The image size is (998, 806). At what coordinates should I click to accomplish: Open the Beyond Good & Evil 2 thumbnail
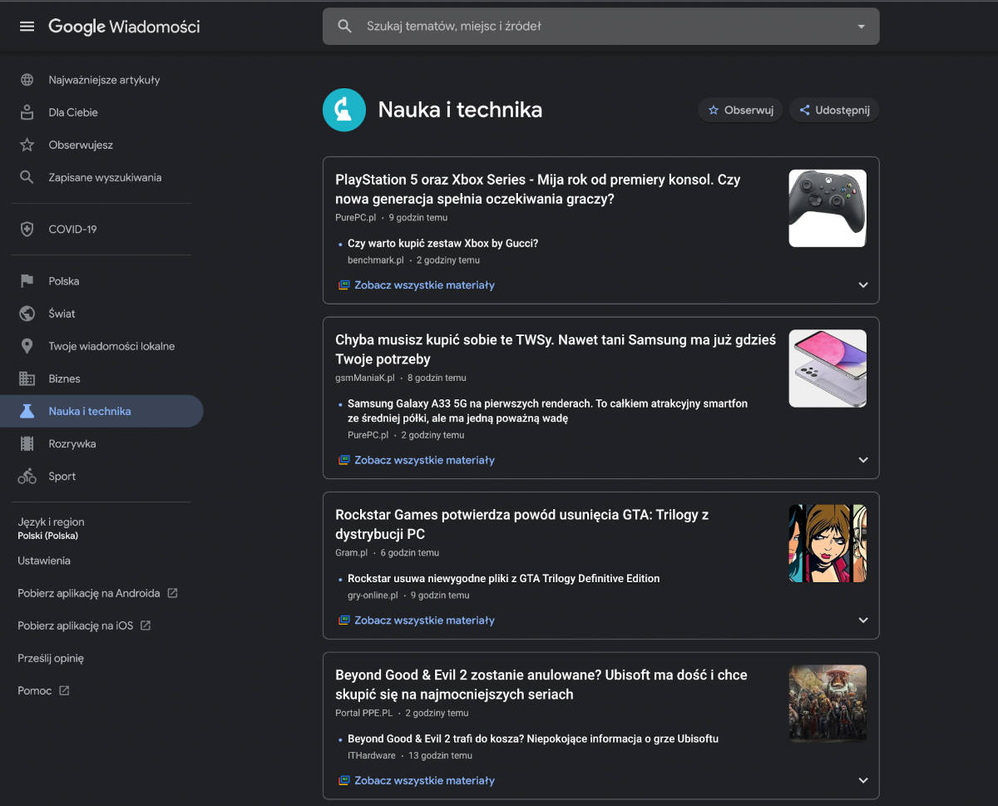[x=828, y=704]
